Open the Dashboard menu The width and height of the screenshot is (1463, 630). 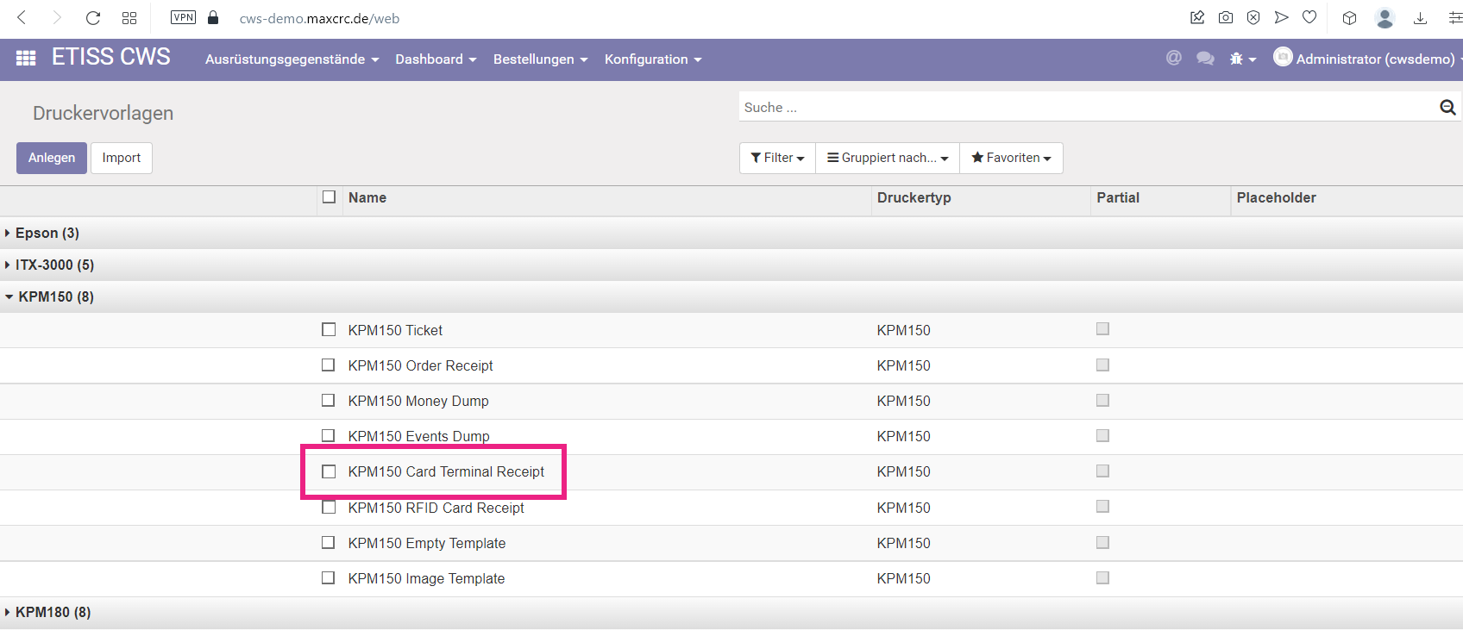pos(436,59)
